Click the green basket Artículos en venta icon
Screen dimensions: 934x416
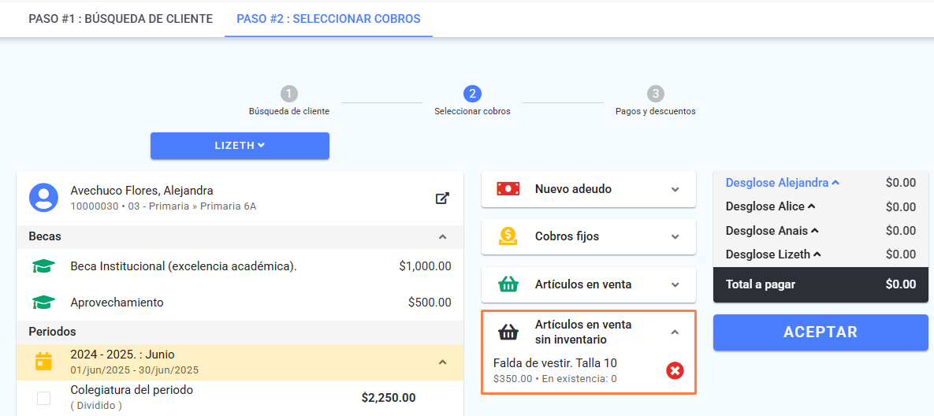(x=508, y=284)
